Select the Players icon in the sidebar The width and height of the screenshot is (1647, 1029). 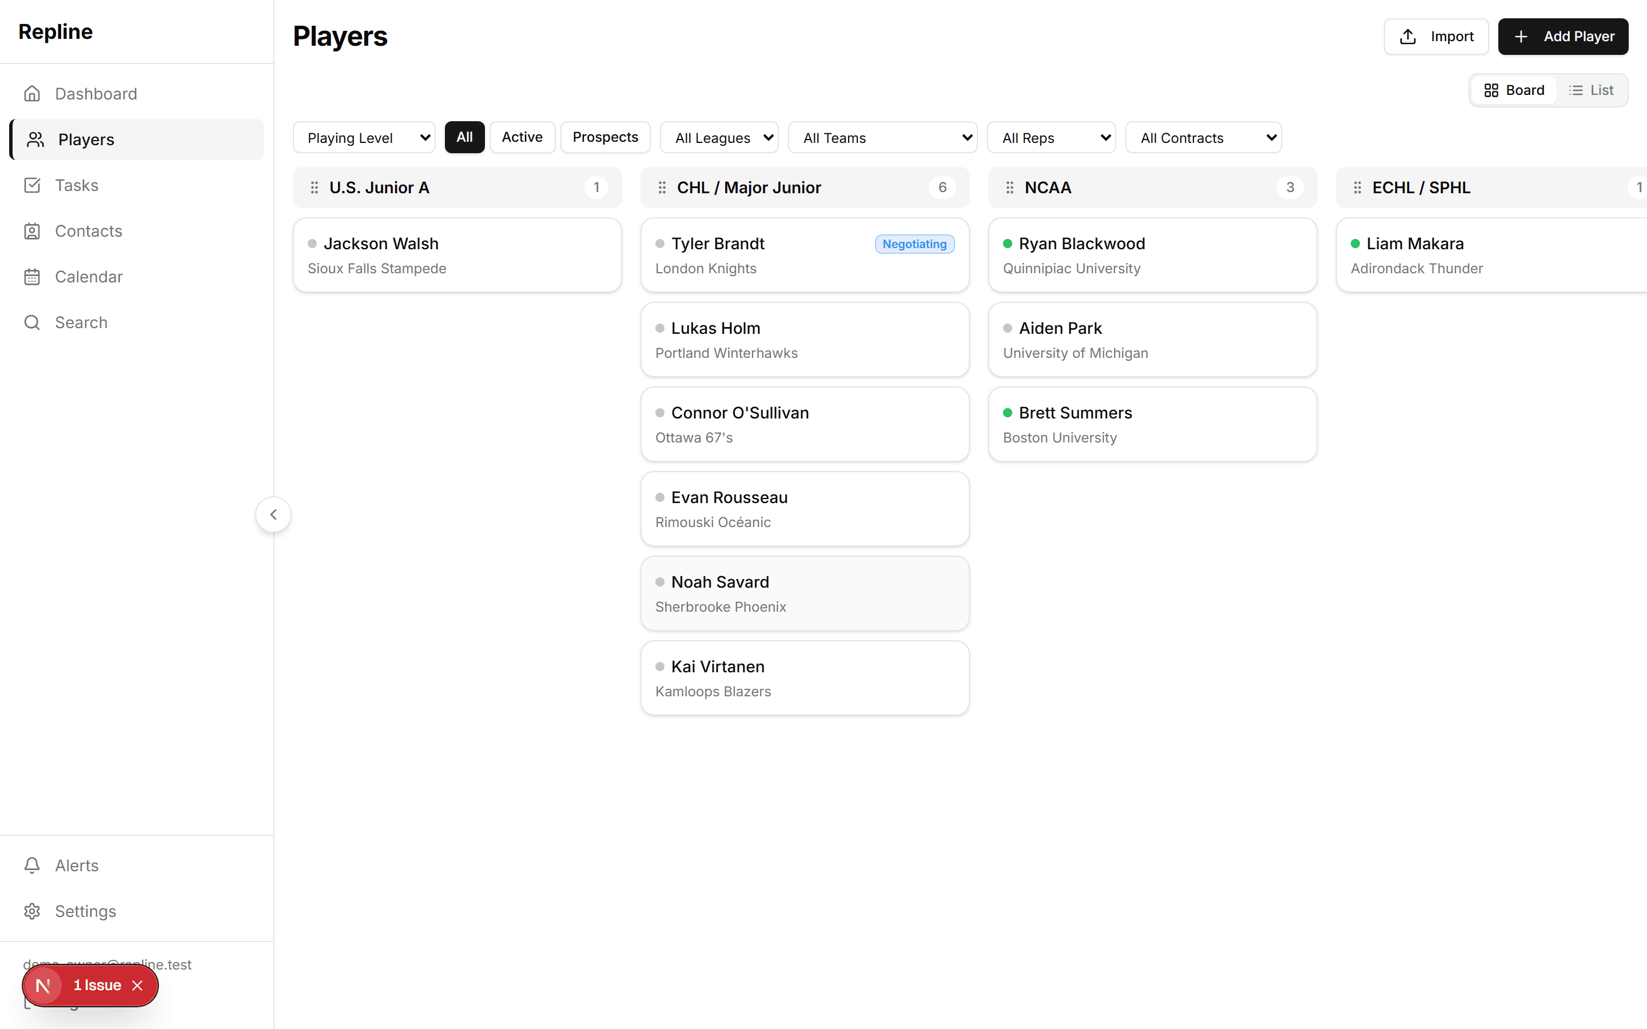pyautogui.click(x=33, y=139)
